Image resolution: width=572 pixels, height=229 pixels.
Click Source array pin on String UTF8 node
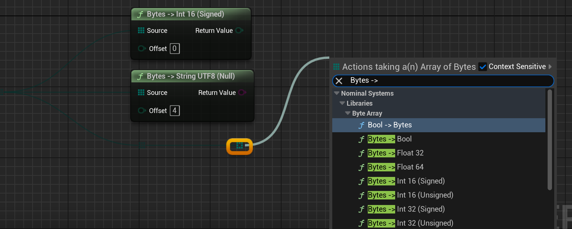coord(141,93)
